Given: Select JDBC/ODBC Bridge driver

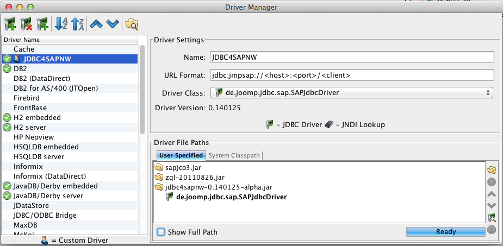Looking at the screenshot, I should [x=70, y=215].
